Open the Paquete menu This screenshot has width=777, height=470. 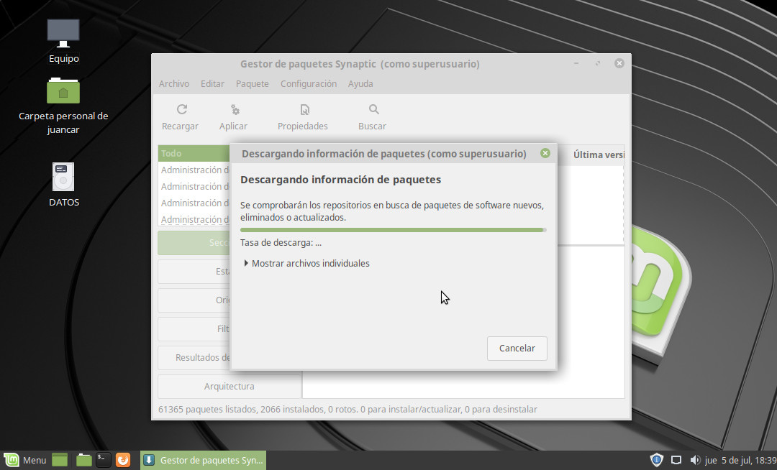[x=252, y=84]
